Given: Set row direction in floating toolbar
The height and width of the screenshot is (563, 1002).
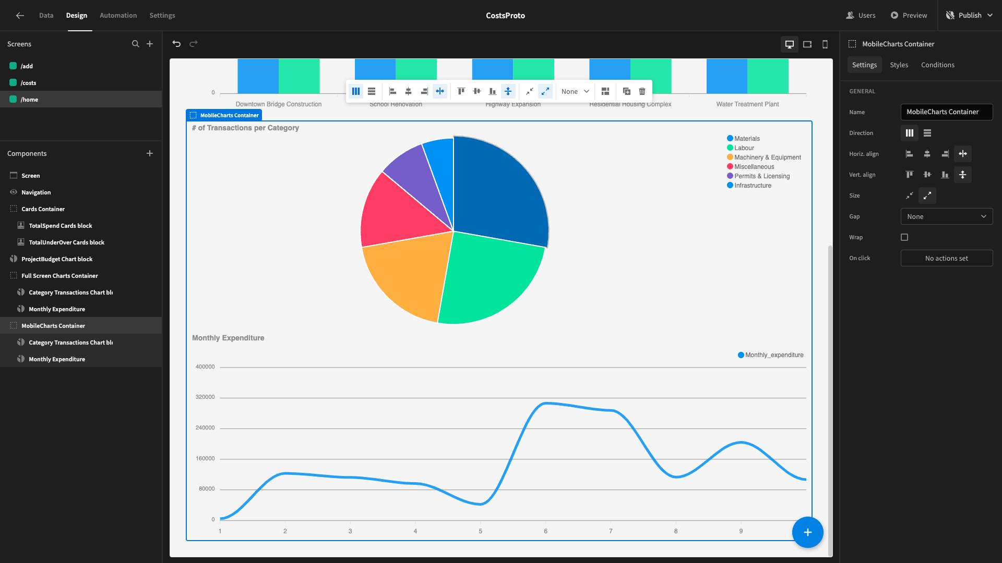Looking at the screenshot, I should (x=372, y=91).
